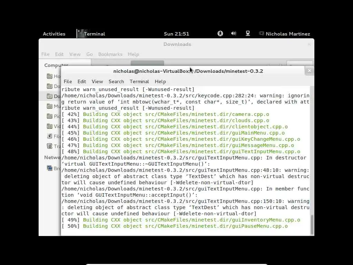
Task: Click the line building clientobject.cpp.o at 44%
Action: click(175, 127)
